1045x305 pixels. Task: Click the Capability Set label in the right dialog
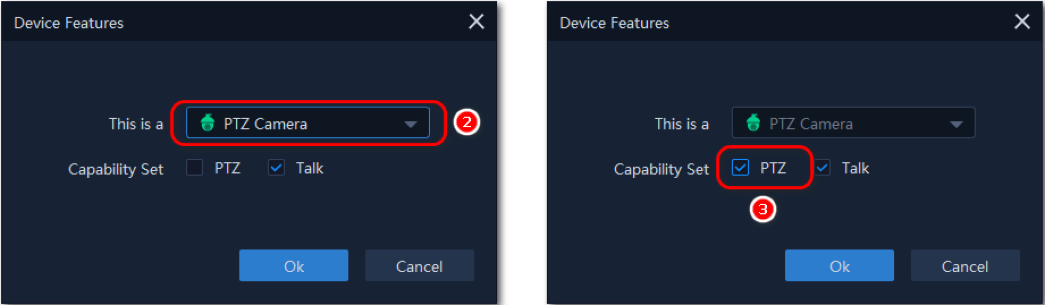661,169
